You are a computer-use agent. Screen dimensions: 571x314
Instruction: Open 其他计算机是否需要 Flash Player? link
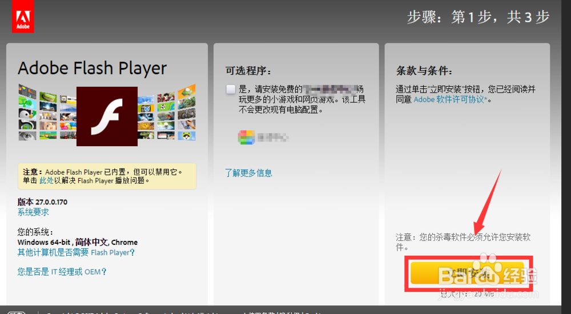point(76,252)
